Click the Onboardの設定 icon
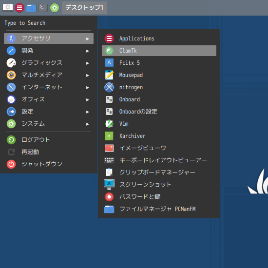This screenshot has height=268, width=268. click(109, 112)
